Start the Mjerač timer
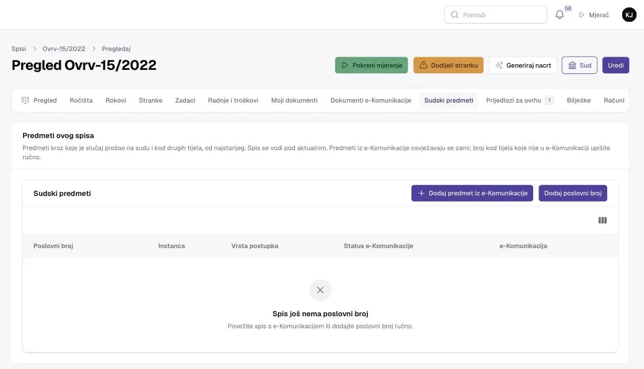The image size is (644, 369). click(594, 15)
